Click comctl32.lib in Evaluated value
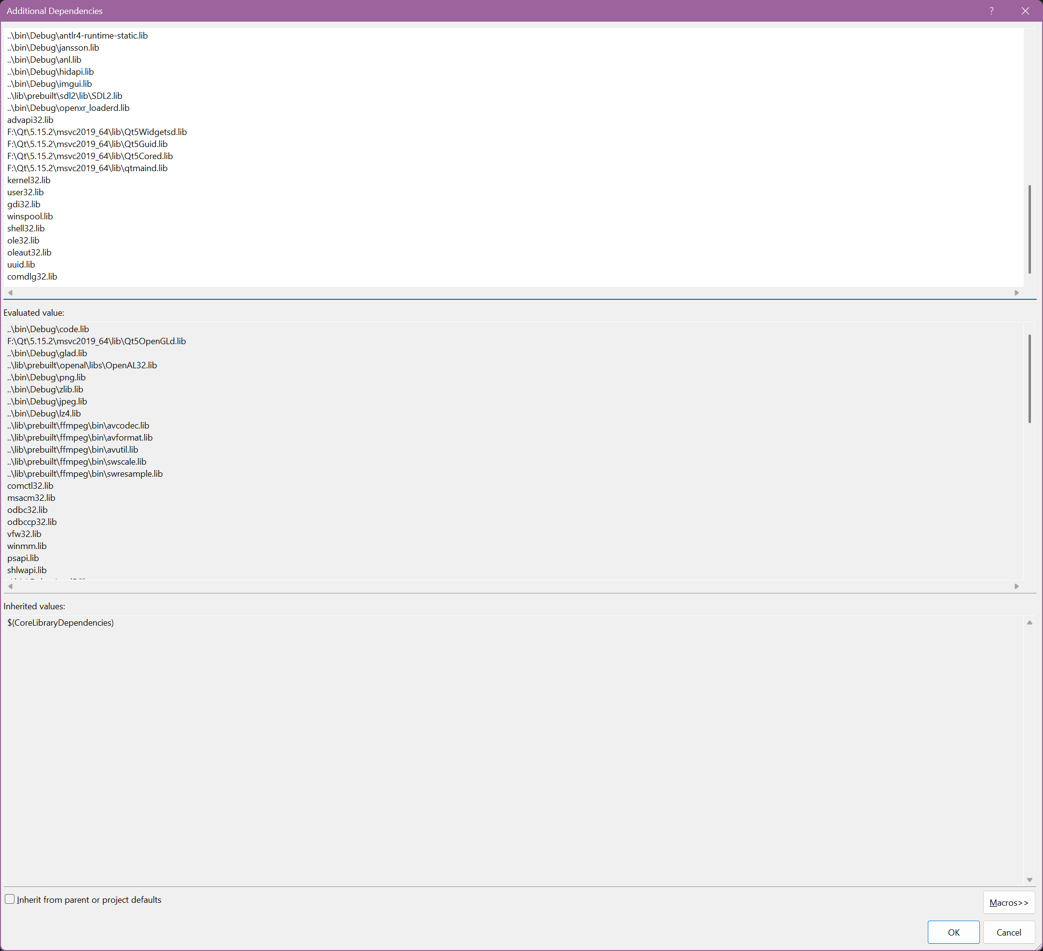Image resolution: width=1043 pixels, height=951 pixels. (30, 486)
